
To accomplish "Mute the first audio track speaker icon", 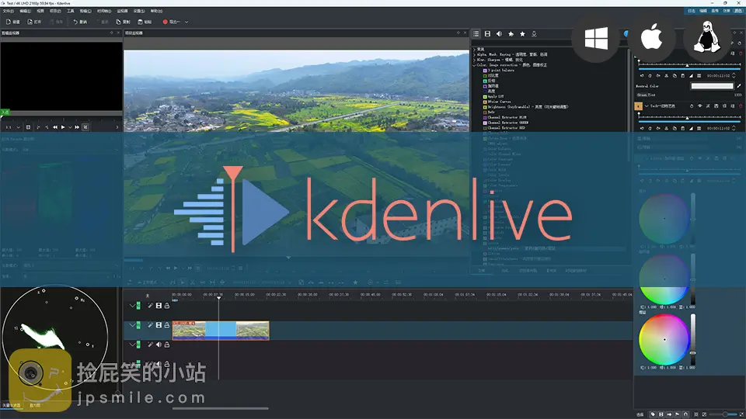I will [x=159, y=345].
